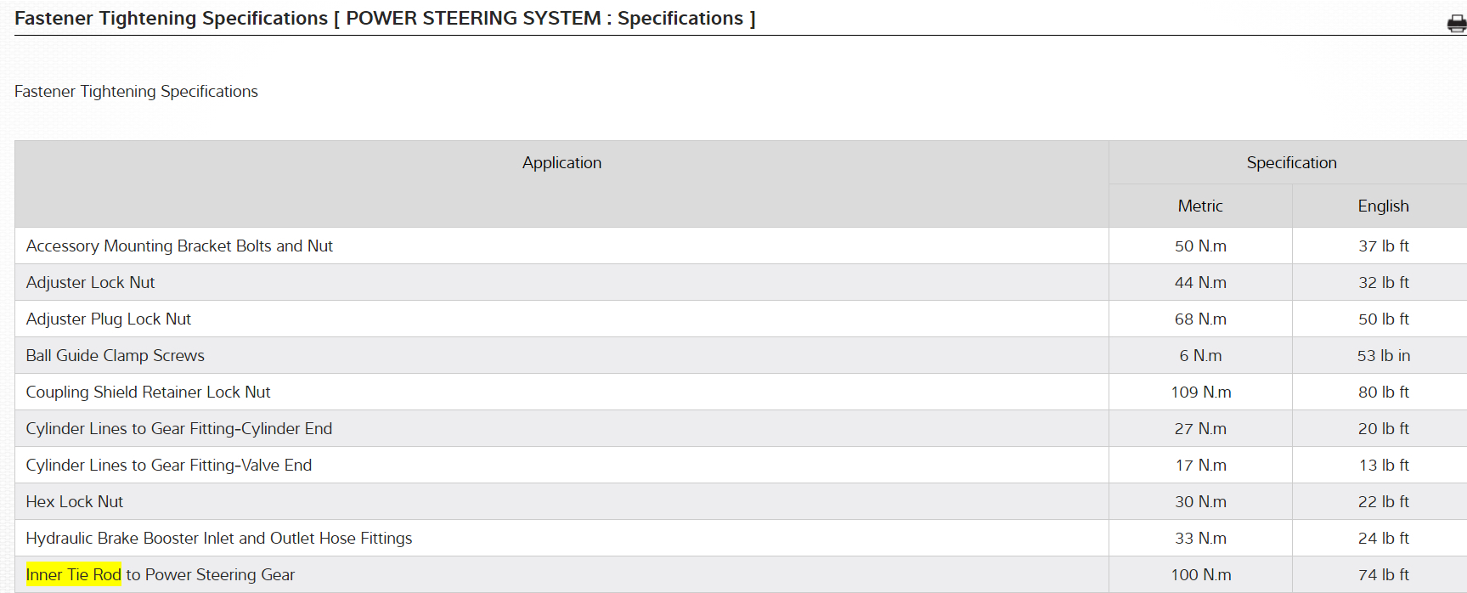Click Hydraulic Brake Booster Inlet and Outlet Hose Fittings
The width and height of the screenshot is (1467, 593).
coord(219,539)
